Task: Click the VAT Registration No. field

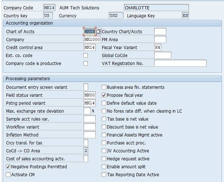Action: [x=180, y=64]
